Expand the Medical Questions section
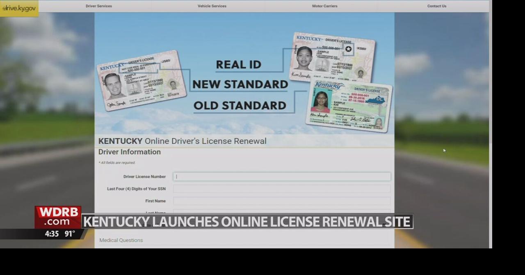 (121, 240)
